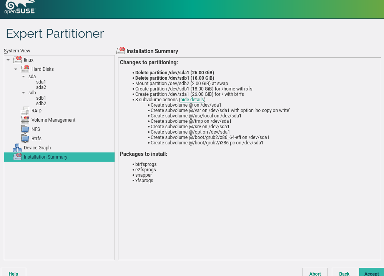Screen dimensions: 384x276
Task: Click the Btrfs icon in sidebar
Action: 25,139
